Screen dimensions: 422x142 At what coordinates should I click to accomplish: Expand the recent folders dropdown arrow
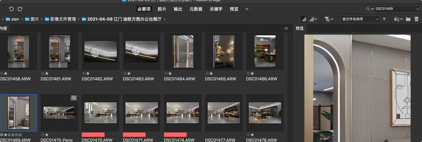[401, 19]
